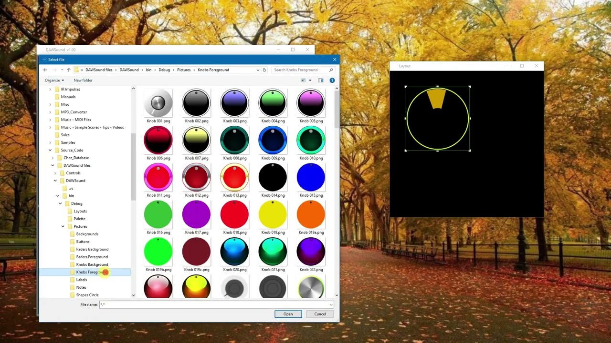Collapse the Source_Code tree node
Screen dimensions: 611x343
50,150
